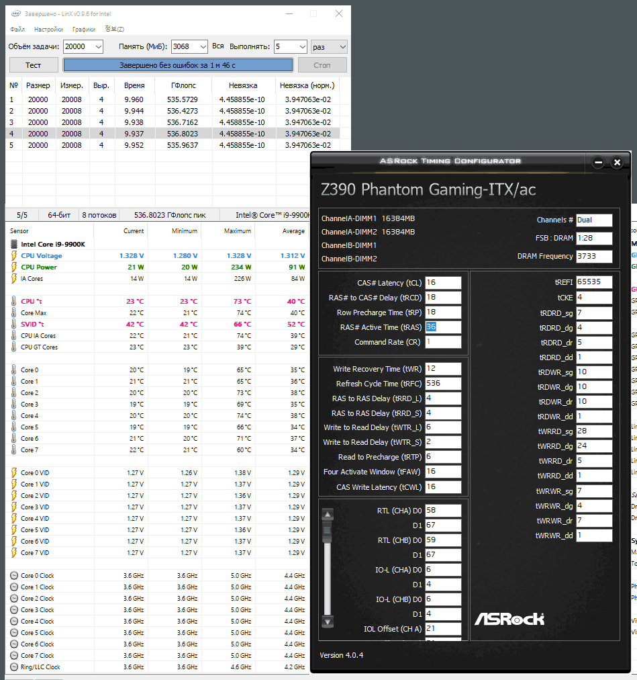
Task: Open the Настройки menu
Action: pyautogui.click(x=48, y=29)
